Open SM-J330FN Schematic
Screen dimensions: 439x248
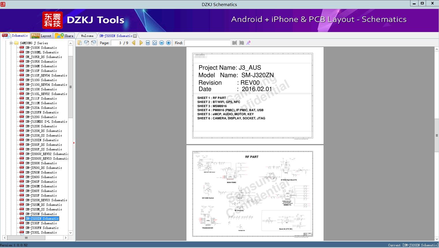[42, 228]
